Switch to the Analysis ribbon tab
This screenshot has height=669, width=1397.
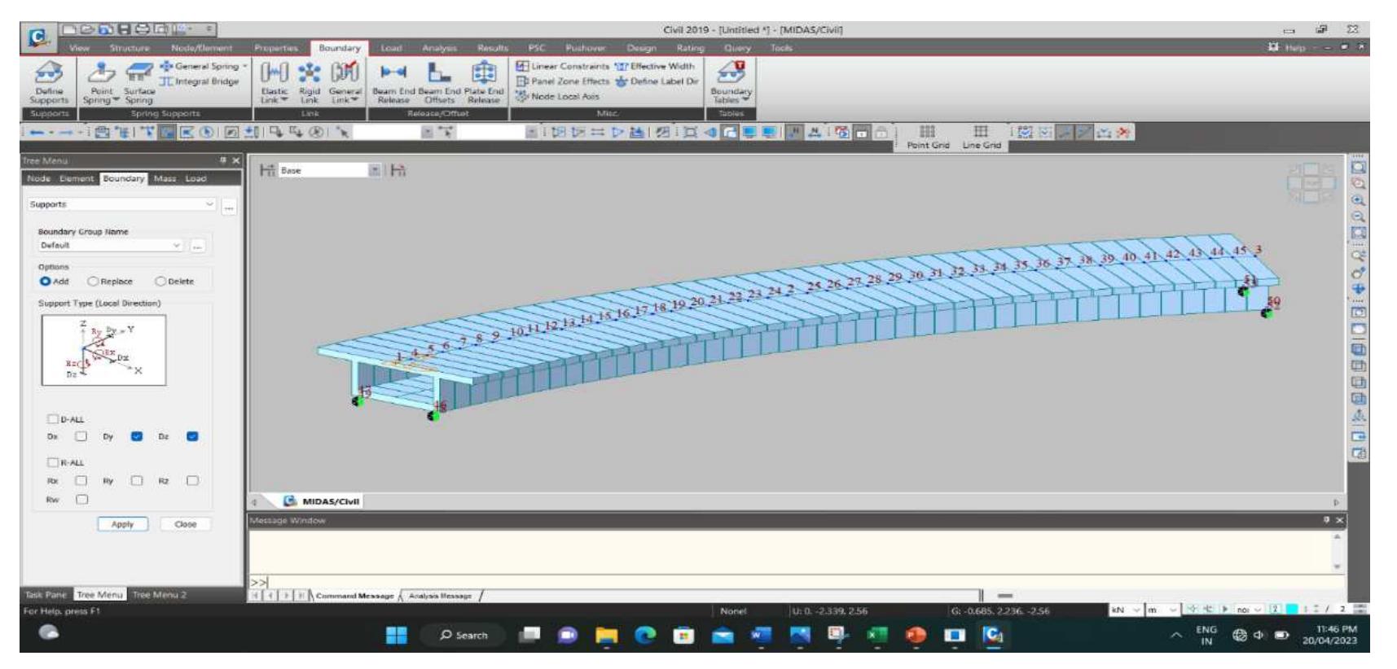click(440, 49)
